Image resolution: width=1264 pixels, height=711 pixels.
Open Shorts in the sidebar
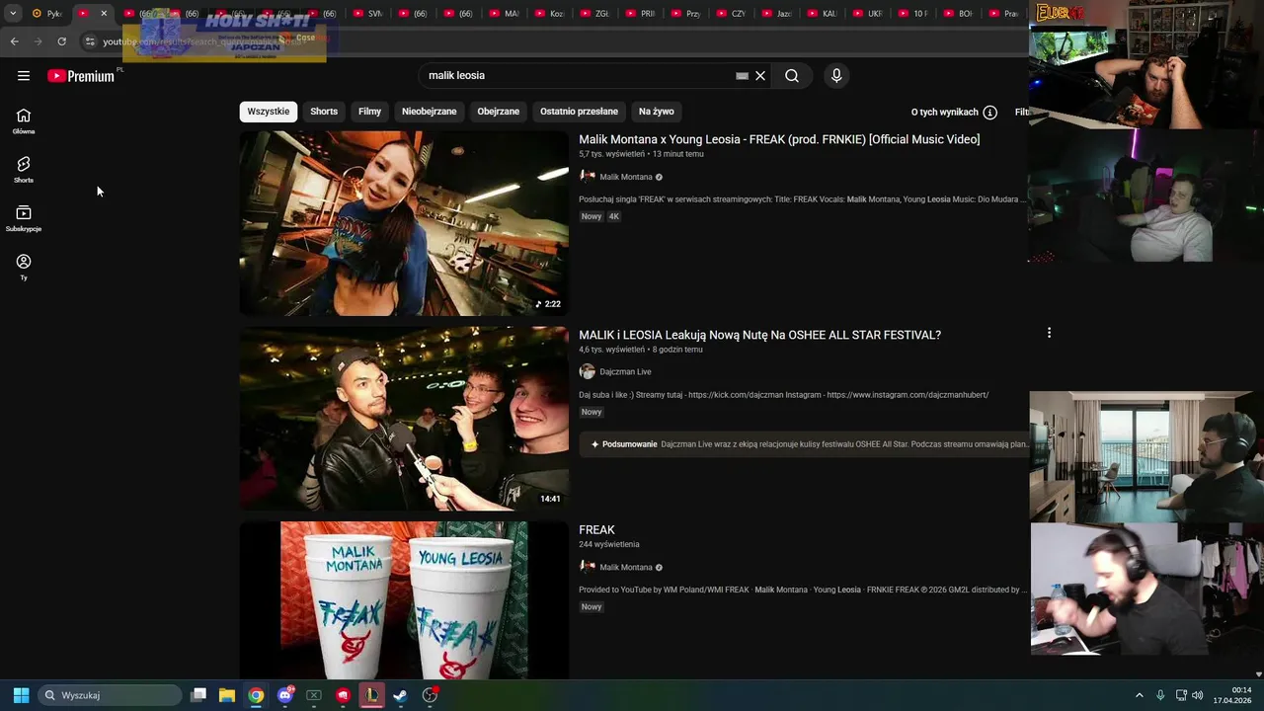click(24, 170)
